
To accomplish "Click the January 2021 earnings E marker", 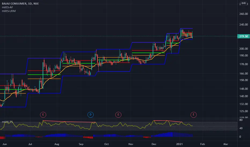I will click(194, 115).
